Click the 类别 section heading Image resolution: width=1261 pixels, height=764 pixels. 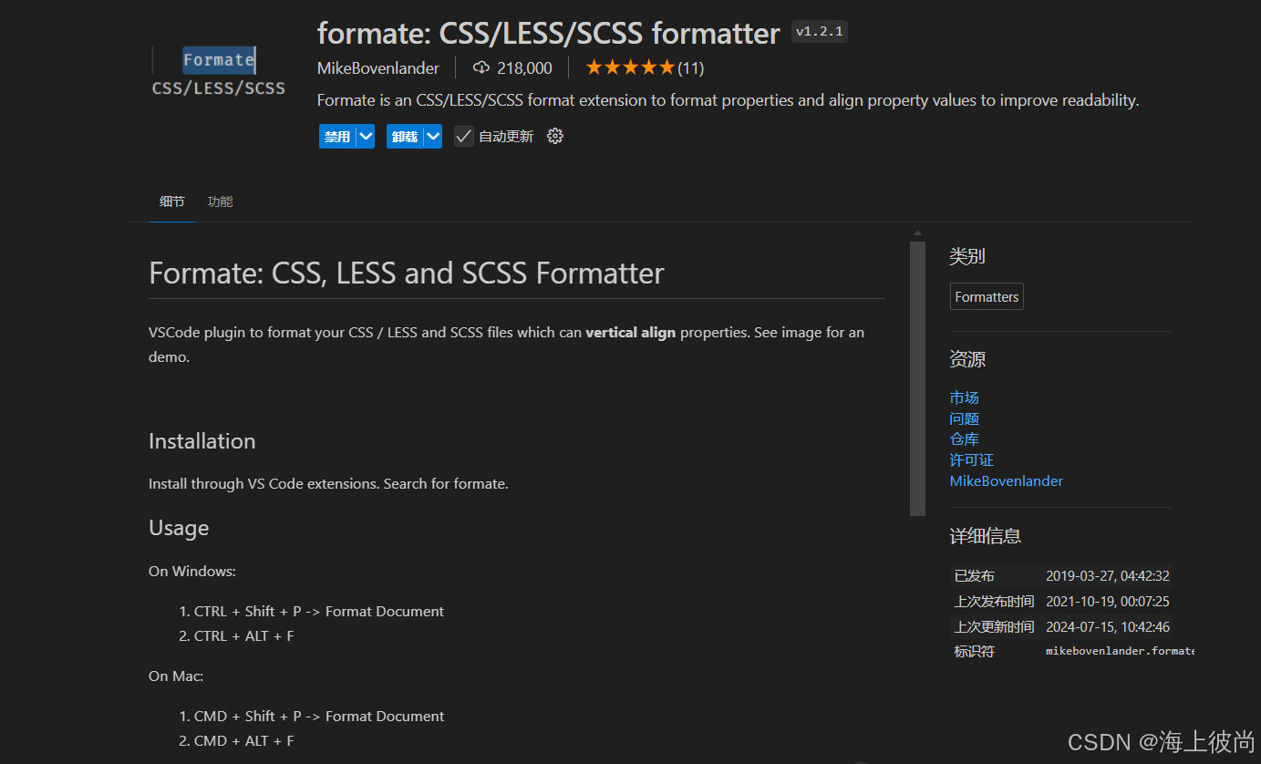(967, 256)
